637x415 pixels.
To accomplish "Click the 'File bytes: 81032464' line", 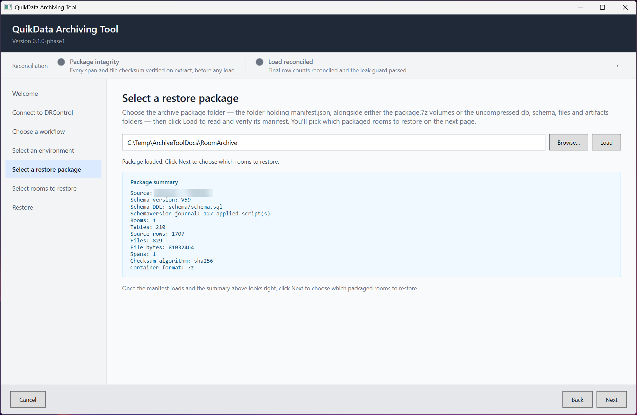I will pyautogui.click(x=162, y=247).
